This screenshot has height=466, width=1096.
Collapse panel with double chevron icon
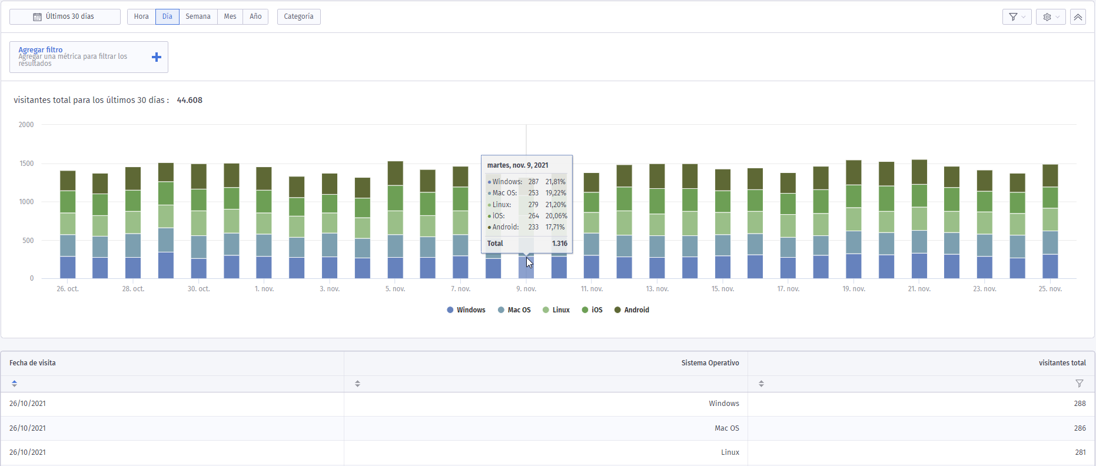click(1078, 17)
